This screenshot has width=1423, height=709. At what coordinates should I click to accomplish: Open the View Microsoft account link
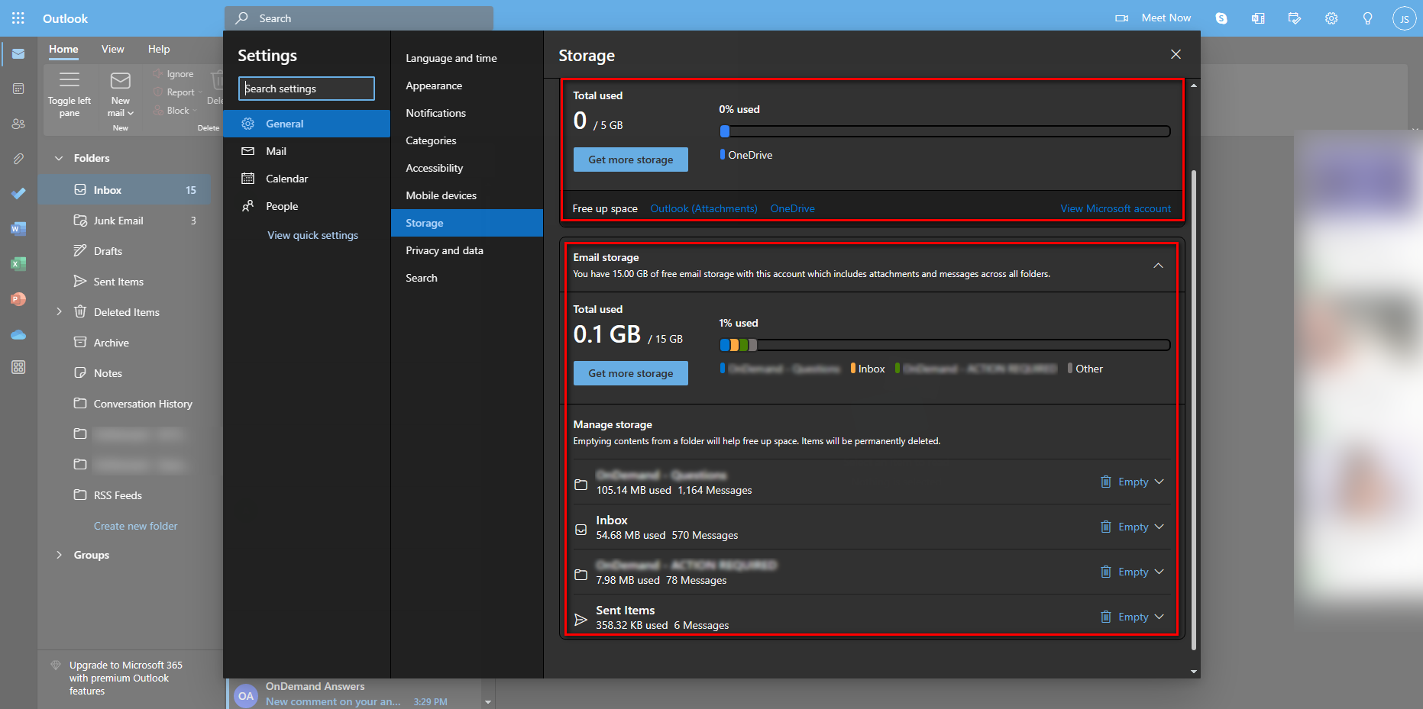coord(1114,208)
